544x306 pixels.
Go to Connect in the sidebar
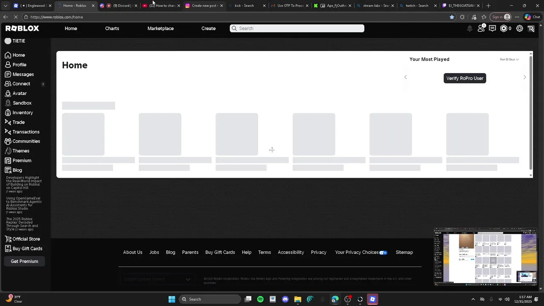[x=17, y=84]
